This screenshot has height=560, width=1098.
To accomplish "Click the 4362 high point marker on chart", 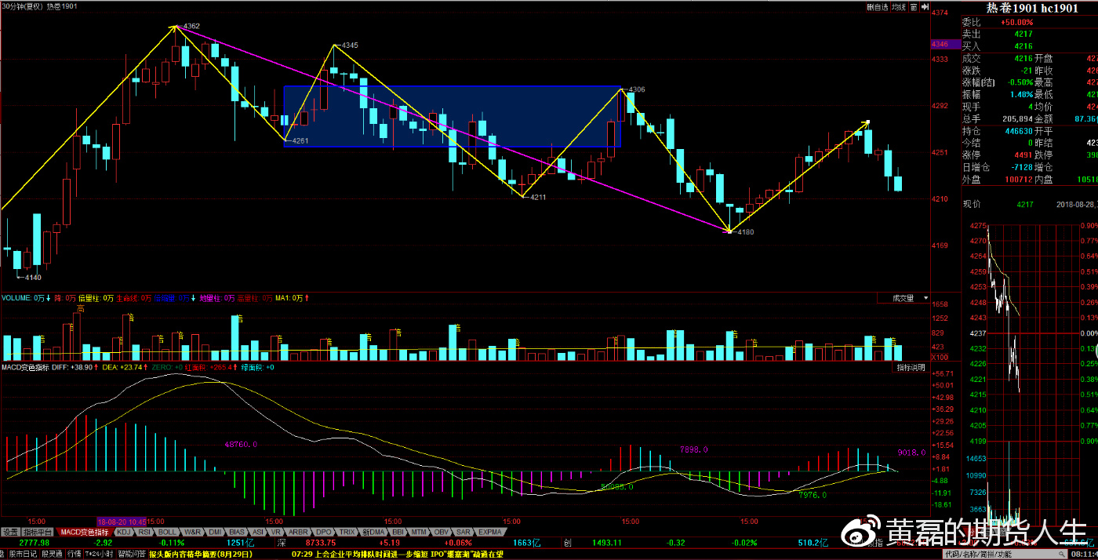I will pyautogui.click(x=191, y=26).
